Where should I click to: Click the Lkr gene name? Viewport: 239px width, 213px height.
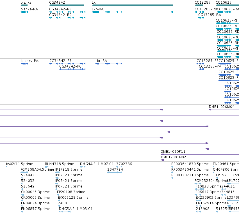[x=94, y=3]
